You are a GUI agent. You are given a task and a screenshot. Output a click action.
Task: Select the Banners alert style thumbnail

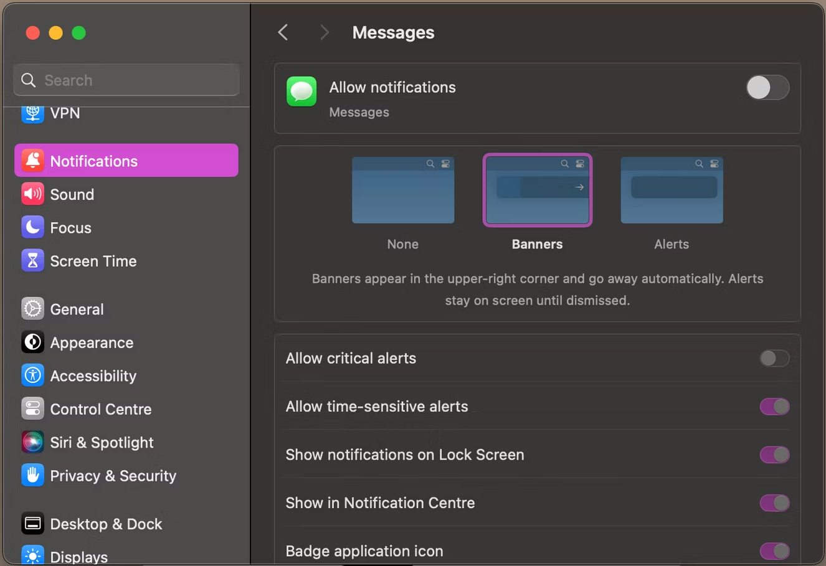[538, 190]
